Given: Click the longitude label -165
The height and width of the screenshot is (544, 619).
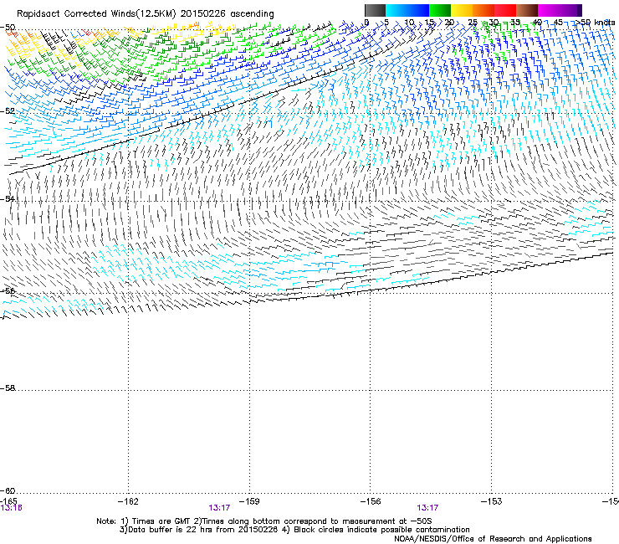Looking at the screenshot, I should pos(8,501).
